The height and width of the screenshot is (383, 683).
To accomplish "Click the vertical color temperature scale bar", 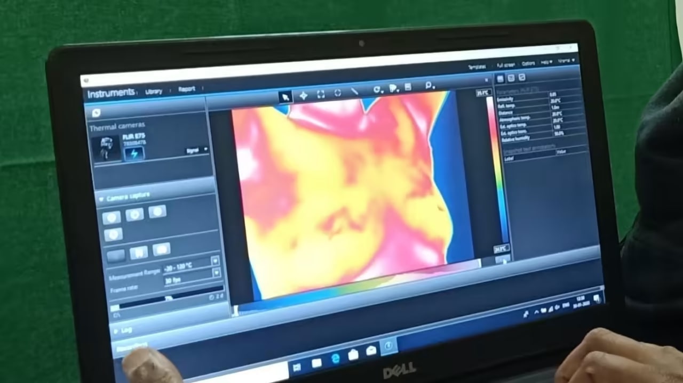I will coord(496,170).
